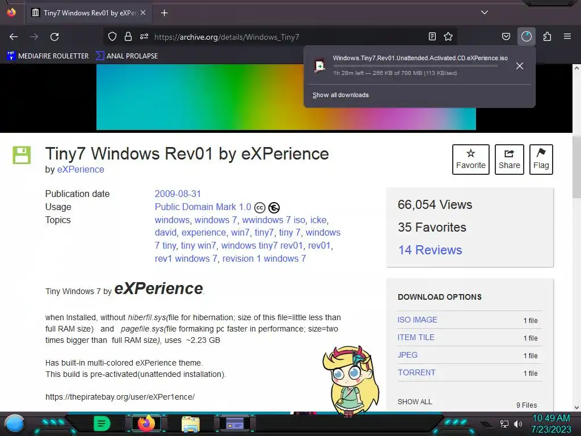Screen dimensions: 581x436
Task: Bookmark this page with the star icon
Action: tap(448, 36)
